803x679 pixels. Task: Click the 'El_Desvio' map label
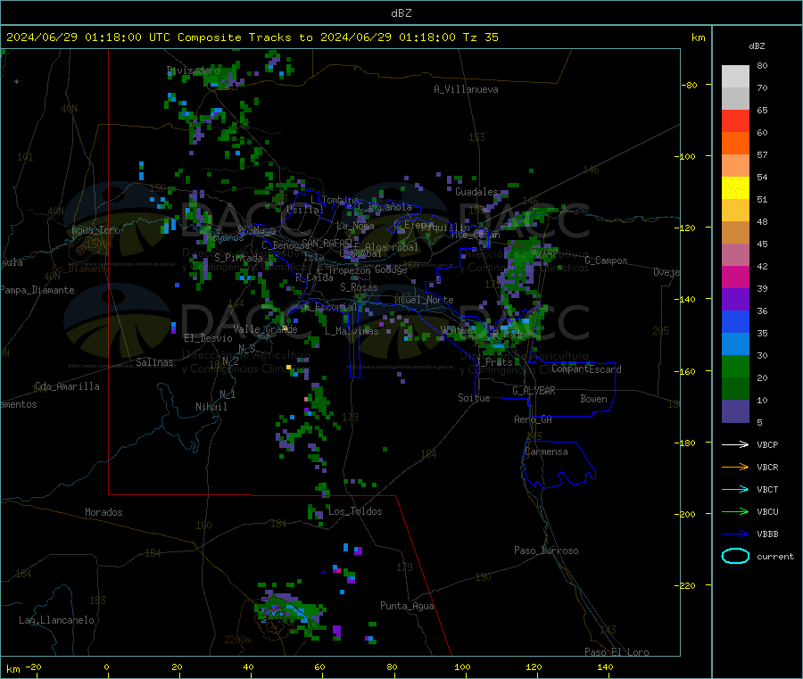point(208,338)
